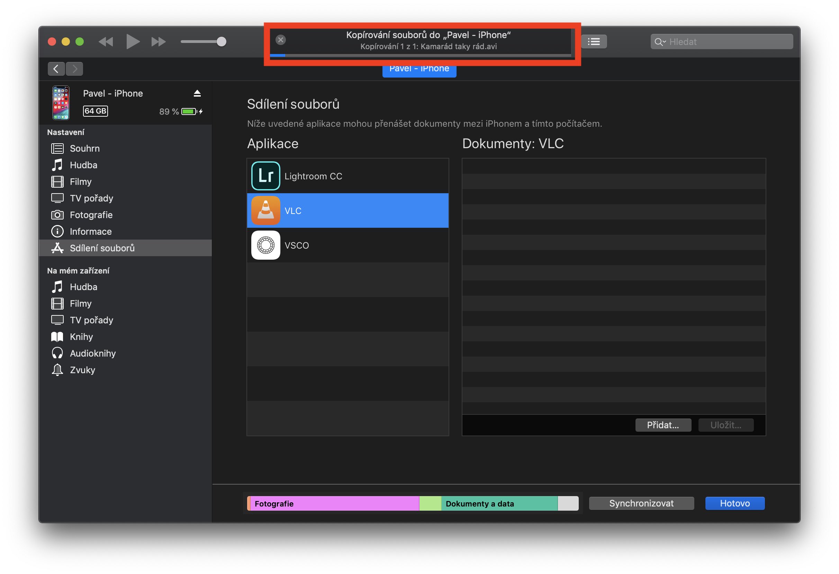The image size is (839, 574).
Task: Click the copy progress bar
Action: pyautogui.click(x=421, y=55)
